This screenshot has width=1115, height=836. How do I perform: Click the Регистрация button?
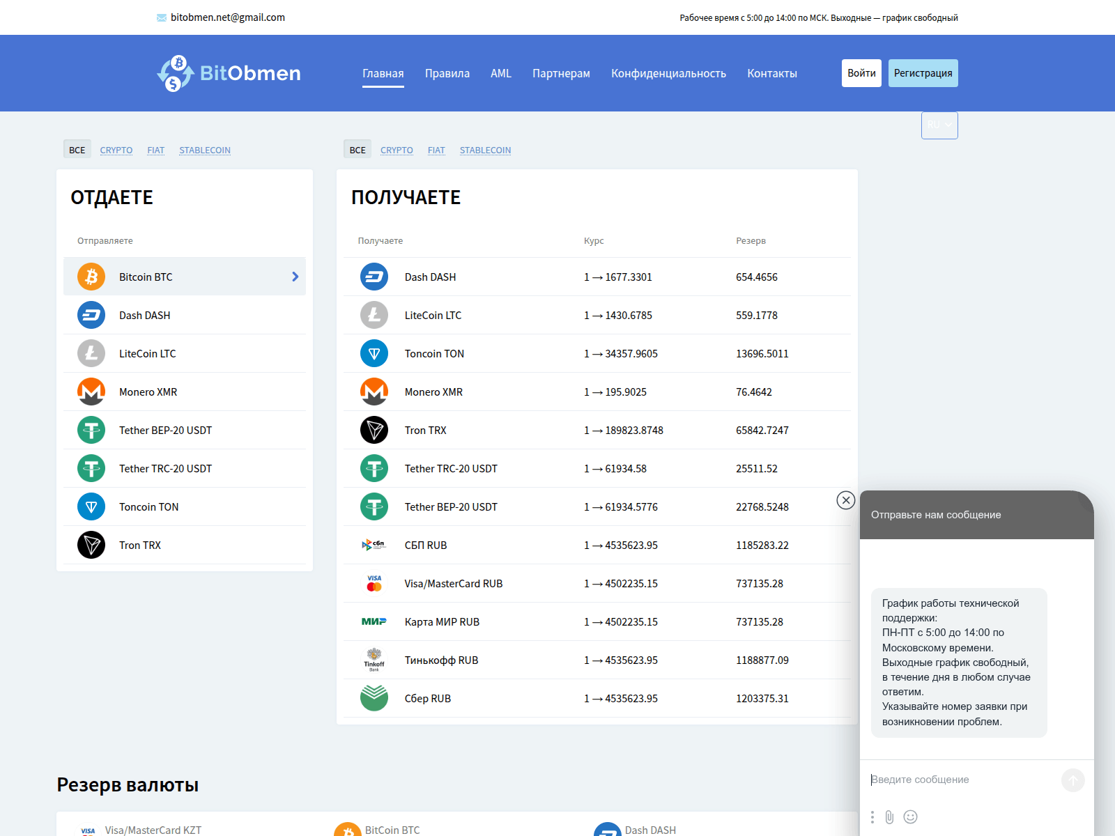(x=923, y=73)
